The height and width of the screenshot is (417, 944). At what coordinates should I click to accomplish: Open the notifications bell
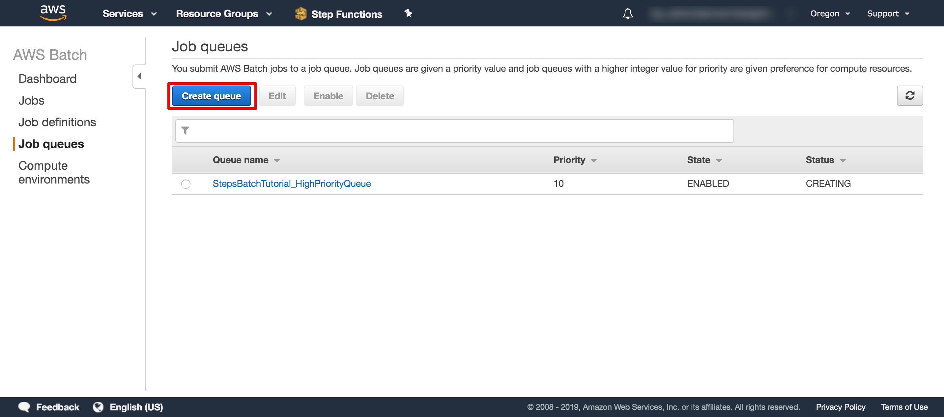[x=627, y=13]
